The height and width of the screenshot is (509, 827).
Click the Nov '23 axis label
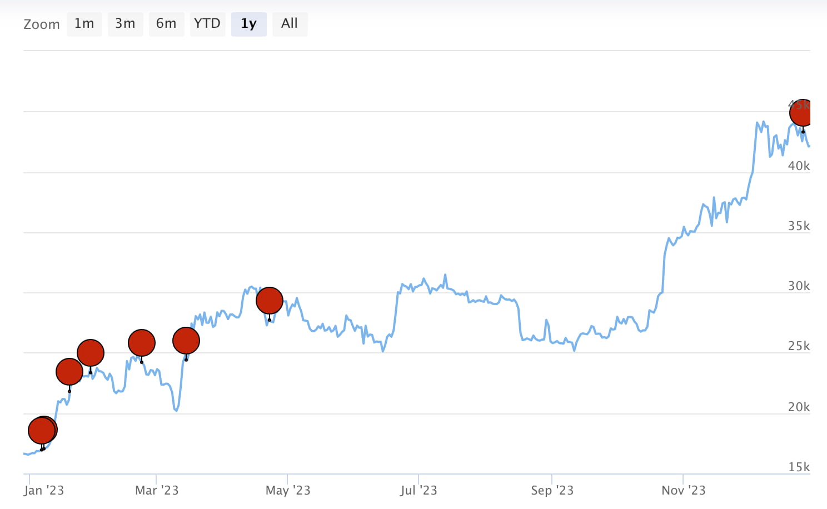point(682,490)
